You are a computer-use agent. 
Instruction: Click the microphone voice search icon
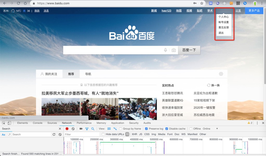(x=165, y=50)
